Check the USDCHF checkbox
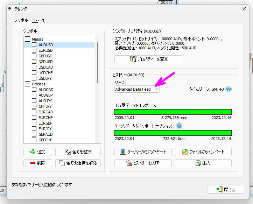 tap(34, 73)
